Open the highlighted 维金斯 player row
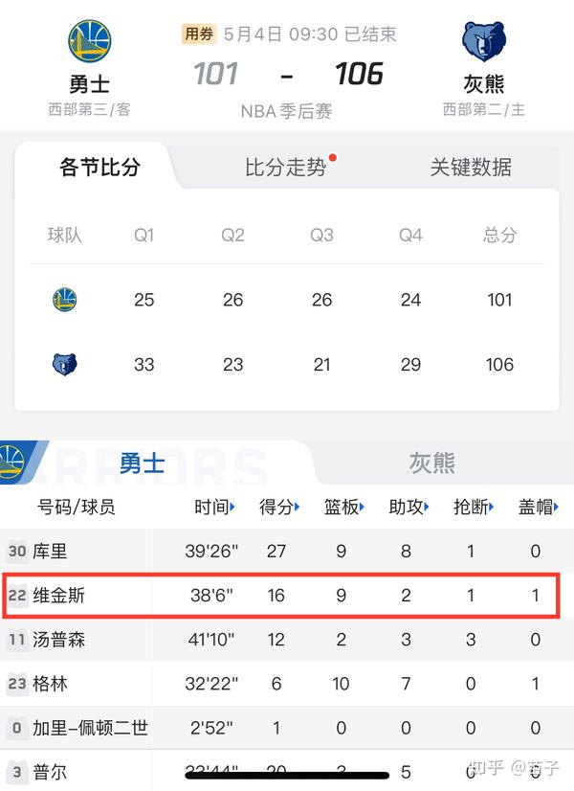This screenshot has height=791, width=574. click(287, 596)
